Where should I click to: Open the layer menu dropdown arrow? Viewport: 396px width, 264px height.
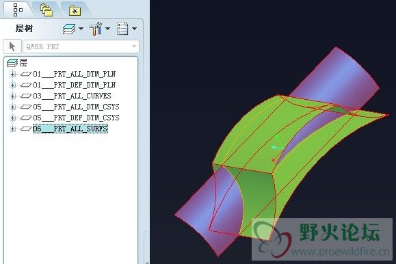(x=81, y=29)
